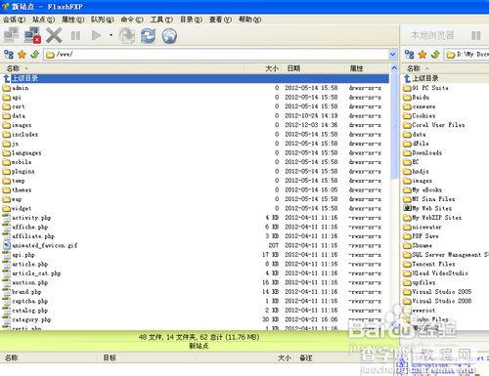Viewport: 489px width, 376px height.
Task: Click the remote path field /www/
Action: click(x=216, y=55)
